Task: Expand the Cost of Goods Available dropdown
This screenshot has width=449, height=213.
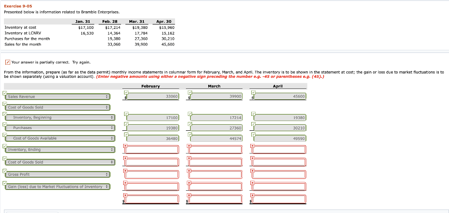Action: click(x=60, y=138)
